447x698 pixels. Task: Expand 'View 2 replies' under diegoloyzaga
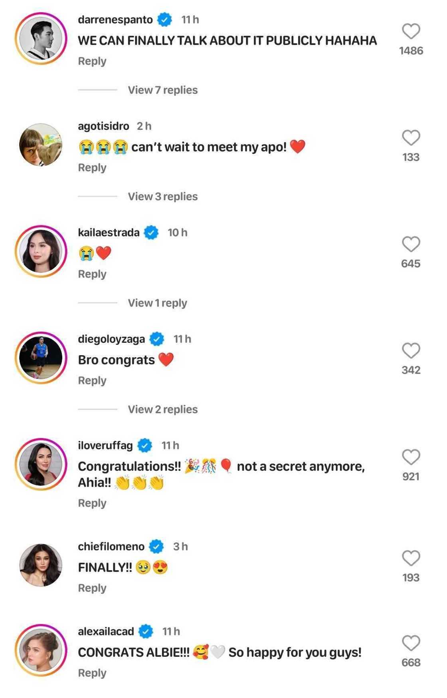point(162,410)
